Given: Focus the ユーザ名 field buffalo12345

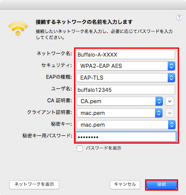Looking at the screenshot, I should (x=125, y=90).
